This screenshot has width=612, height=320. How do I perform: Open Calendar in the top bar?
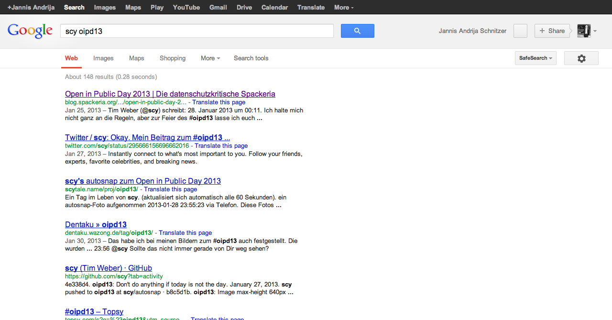point(275,7)
